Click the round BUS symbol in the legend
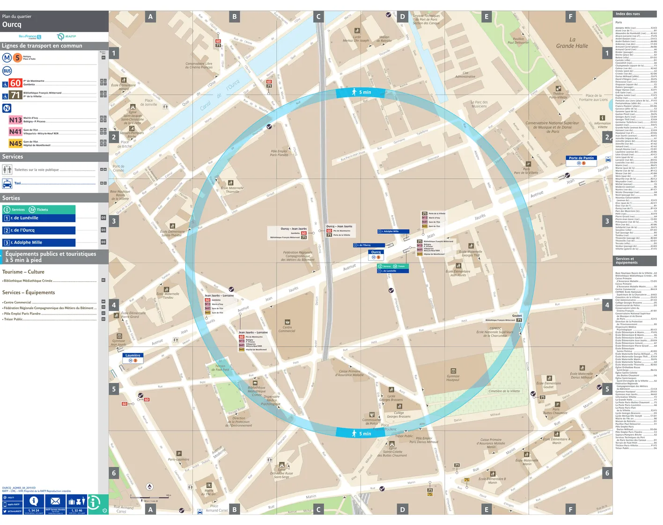 [7, 71]
